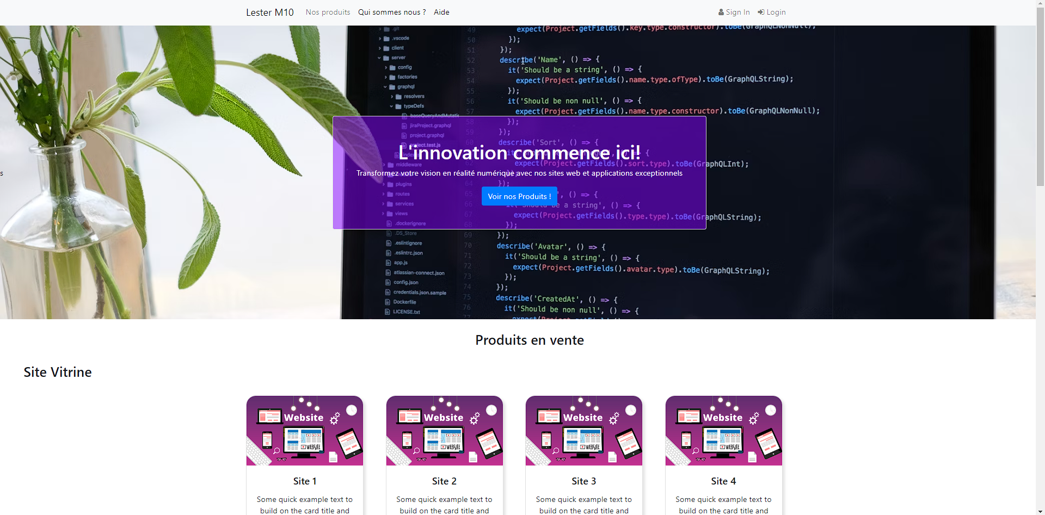Viewport: 1045px width, 515px height.
Task: Click the Site 3 card image
Action: click(584, 431)
